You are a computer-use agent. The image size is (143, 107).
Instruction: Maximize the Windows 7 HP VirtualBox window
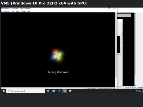tap(109, 8)
